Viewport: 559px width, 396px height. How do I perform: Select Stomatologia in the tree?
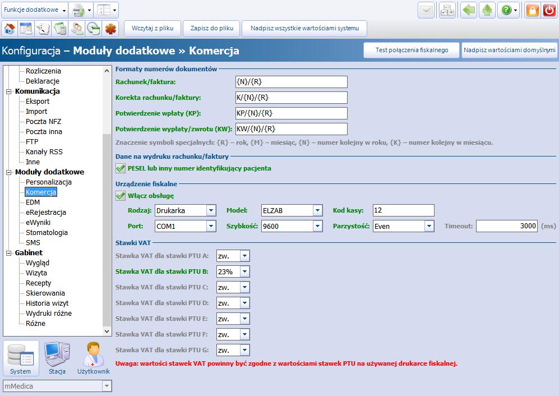(47, 233)
